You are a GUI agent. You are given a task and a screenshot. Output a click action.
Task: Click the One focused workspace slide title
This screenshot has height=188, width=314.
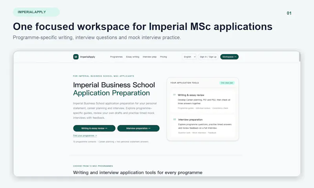point(142,26)
